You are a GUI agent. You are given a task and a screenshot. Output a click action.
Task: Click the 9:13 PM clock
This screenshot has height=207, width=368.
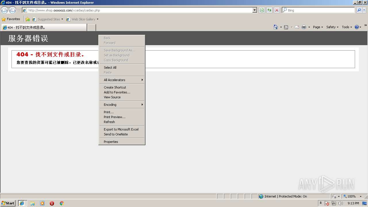click(353, 203)
